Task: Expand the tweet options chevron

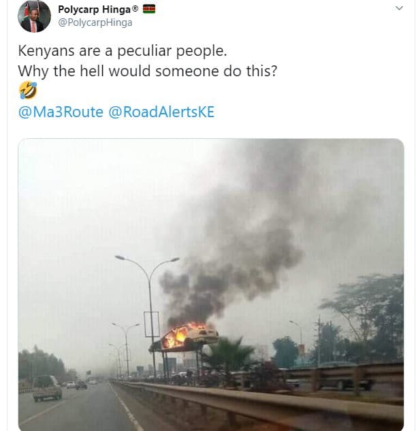Action: click(400, 8)
